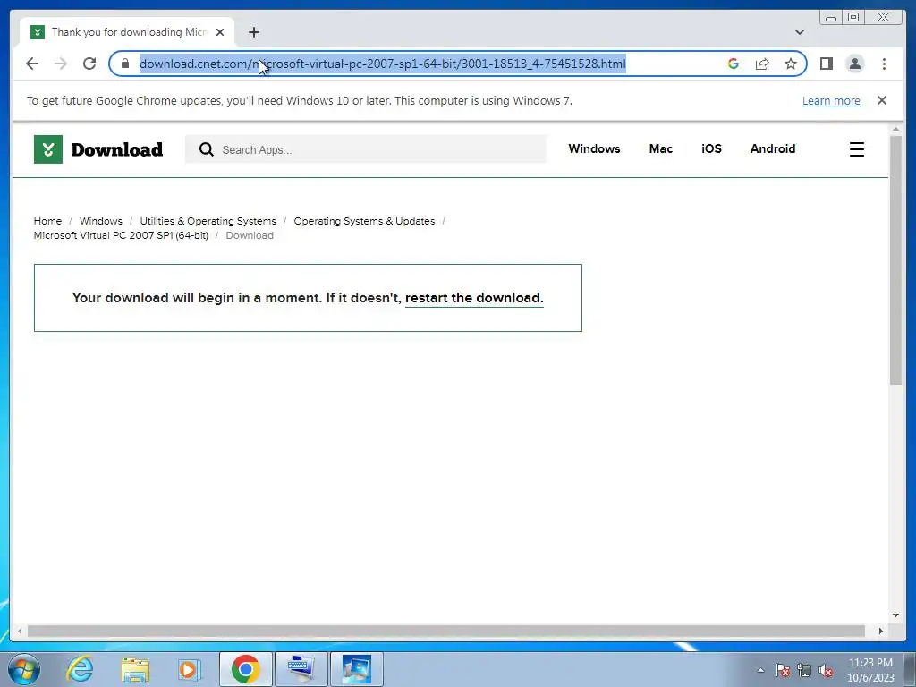Launch Internet Explorer from taskbar
The width and height of the screenshot is (916, 687).
[x=80, y=669]
